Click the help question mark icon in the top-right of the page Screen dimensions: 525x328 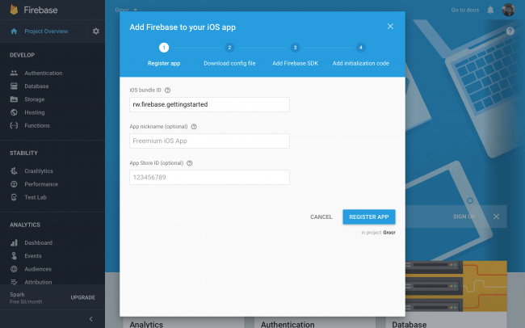tap(510, 32)
